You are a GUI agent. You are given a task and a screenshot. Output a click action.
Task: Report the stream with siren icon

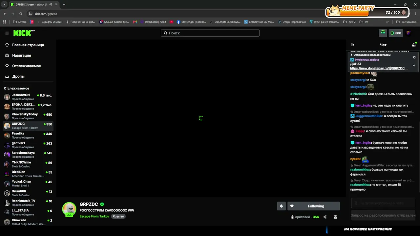click(335, 217)
